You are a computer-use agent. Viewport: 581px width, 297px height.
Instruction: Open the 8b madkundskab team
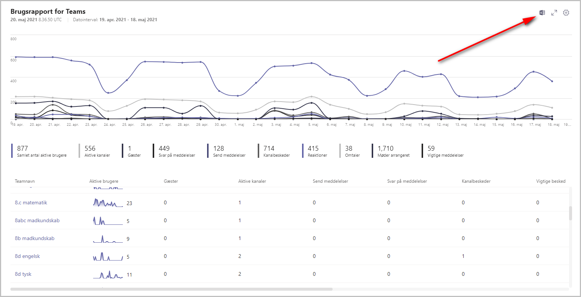pyautogui.click(x=35, y=238)
